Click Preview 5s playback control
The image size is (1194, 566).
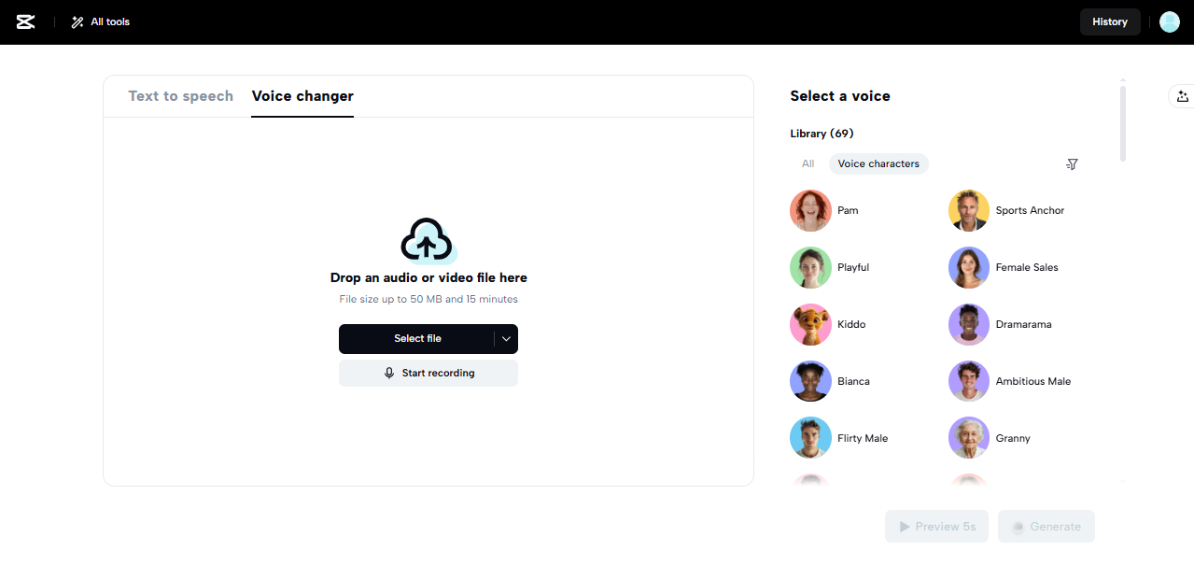936,526
